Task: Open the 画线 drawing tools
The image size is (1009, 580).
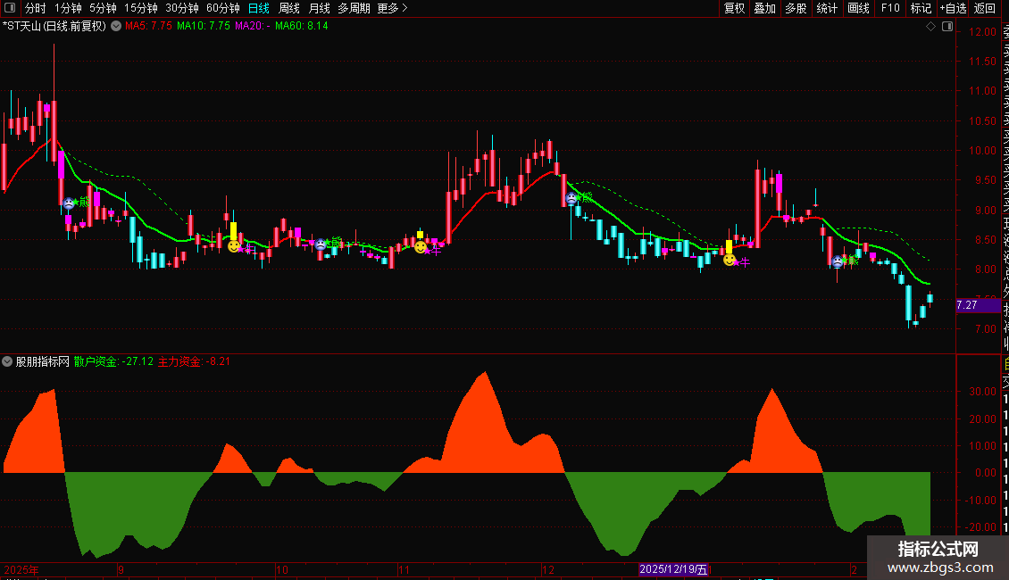Action: pyautogui.click(x=858, y=8)
